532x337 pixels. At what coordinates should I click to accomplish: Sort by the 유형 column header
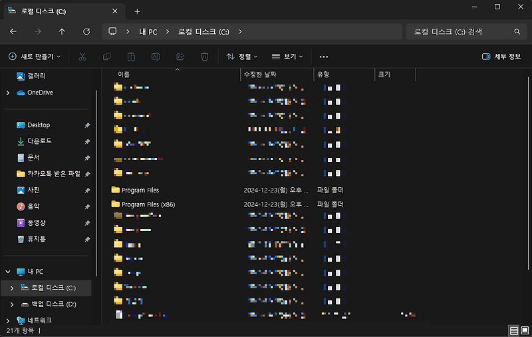pos(323,75)
